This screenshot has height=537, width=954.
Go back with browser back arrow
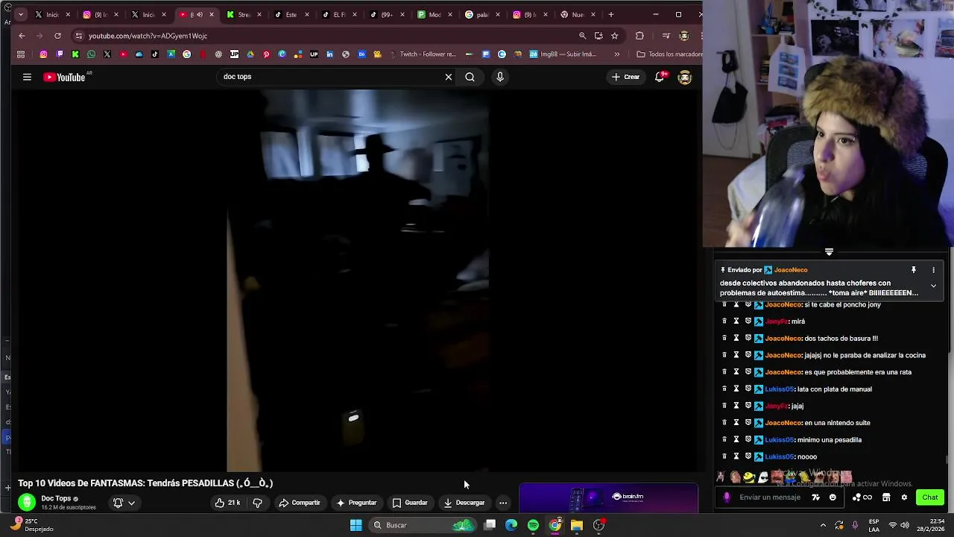(x=22, y=36)
